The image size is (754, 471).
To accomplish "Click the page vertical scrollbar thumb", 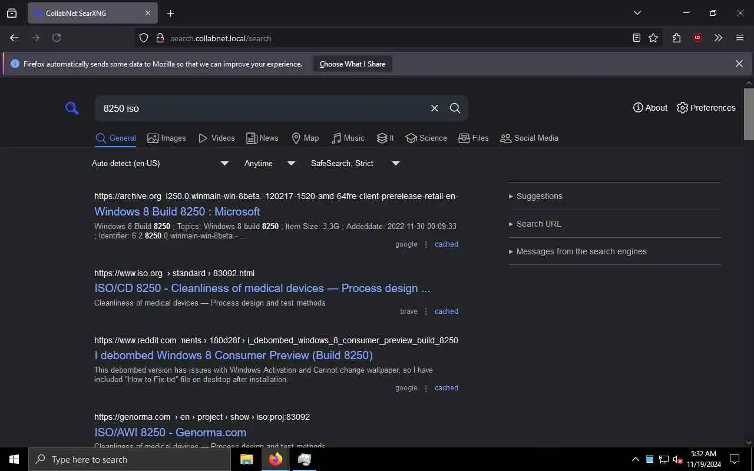I will coord(749,114).
